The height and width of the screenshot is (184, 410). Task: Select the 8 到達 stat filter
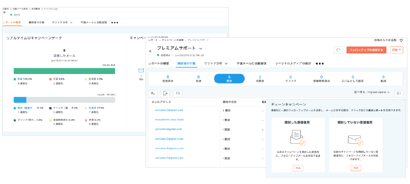tap(199, 79)
